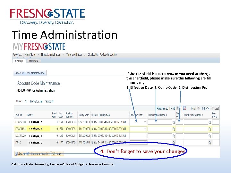Sort by the Empl ID column header
Screen dimensions: 231x173
pos(18,115)
